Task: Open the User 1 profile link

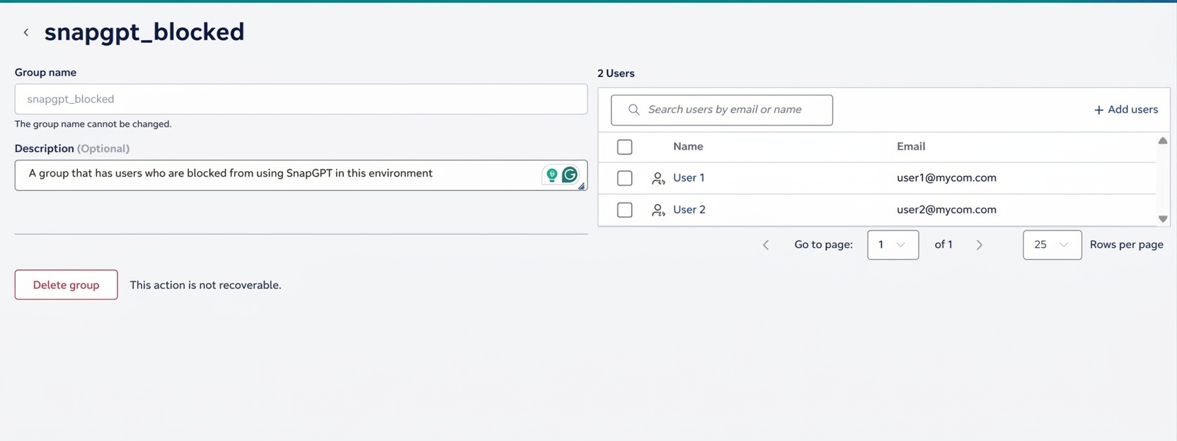Action: [x=689, y=178]
